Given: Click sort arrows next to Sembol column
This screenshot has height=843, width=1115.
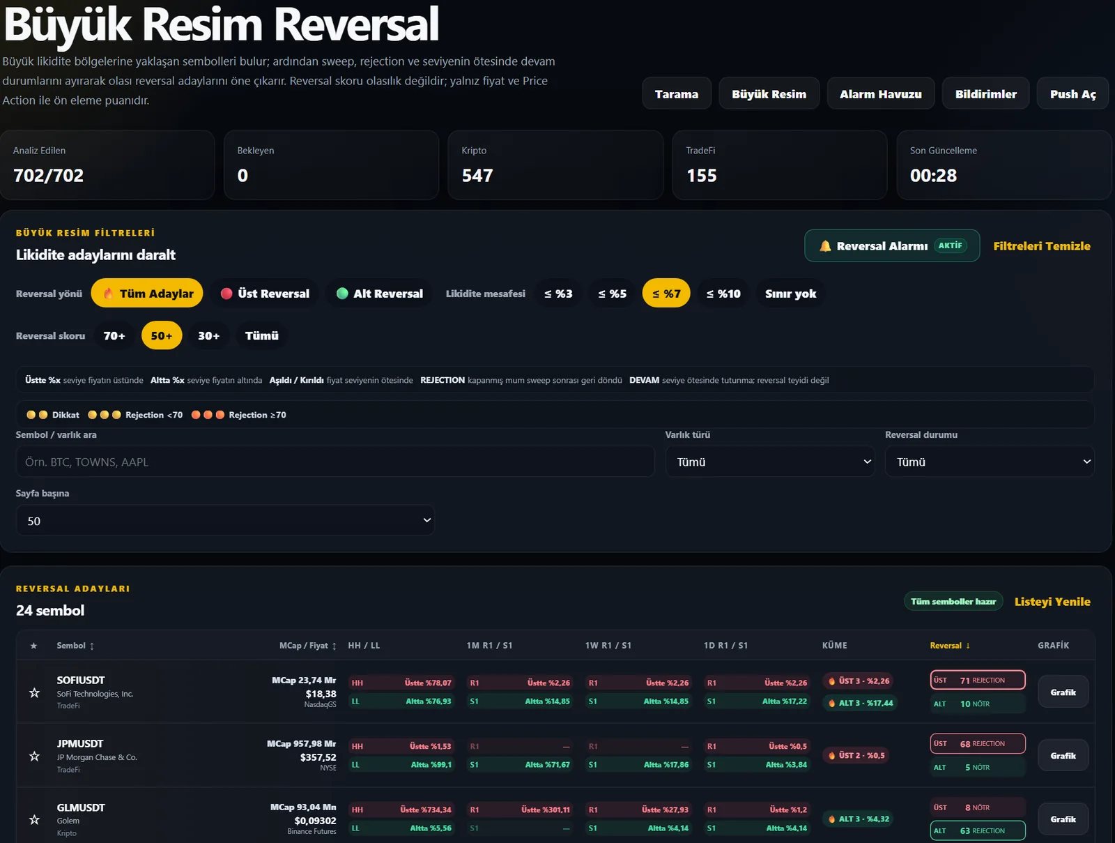Looking at the screenshot, I should (92, 646).
